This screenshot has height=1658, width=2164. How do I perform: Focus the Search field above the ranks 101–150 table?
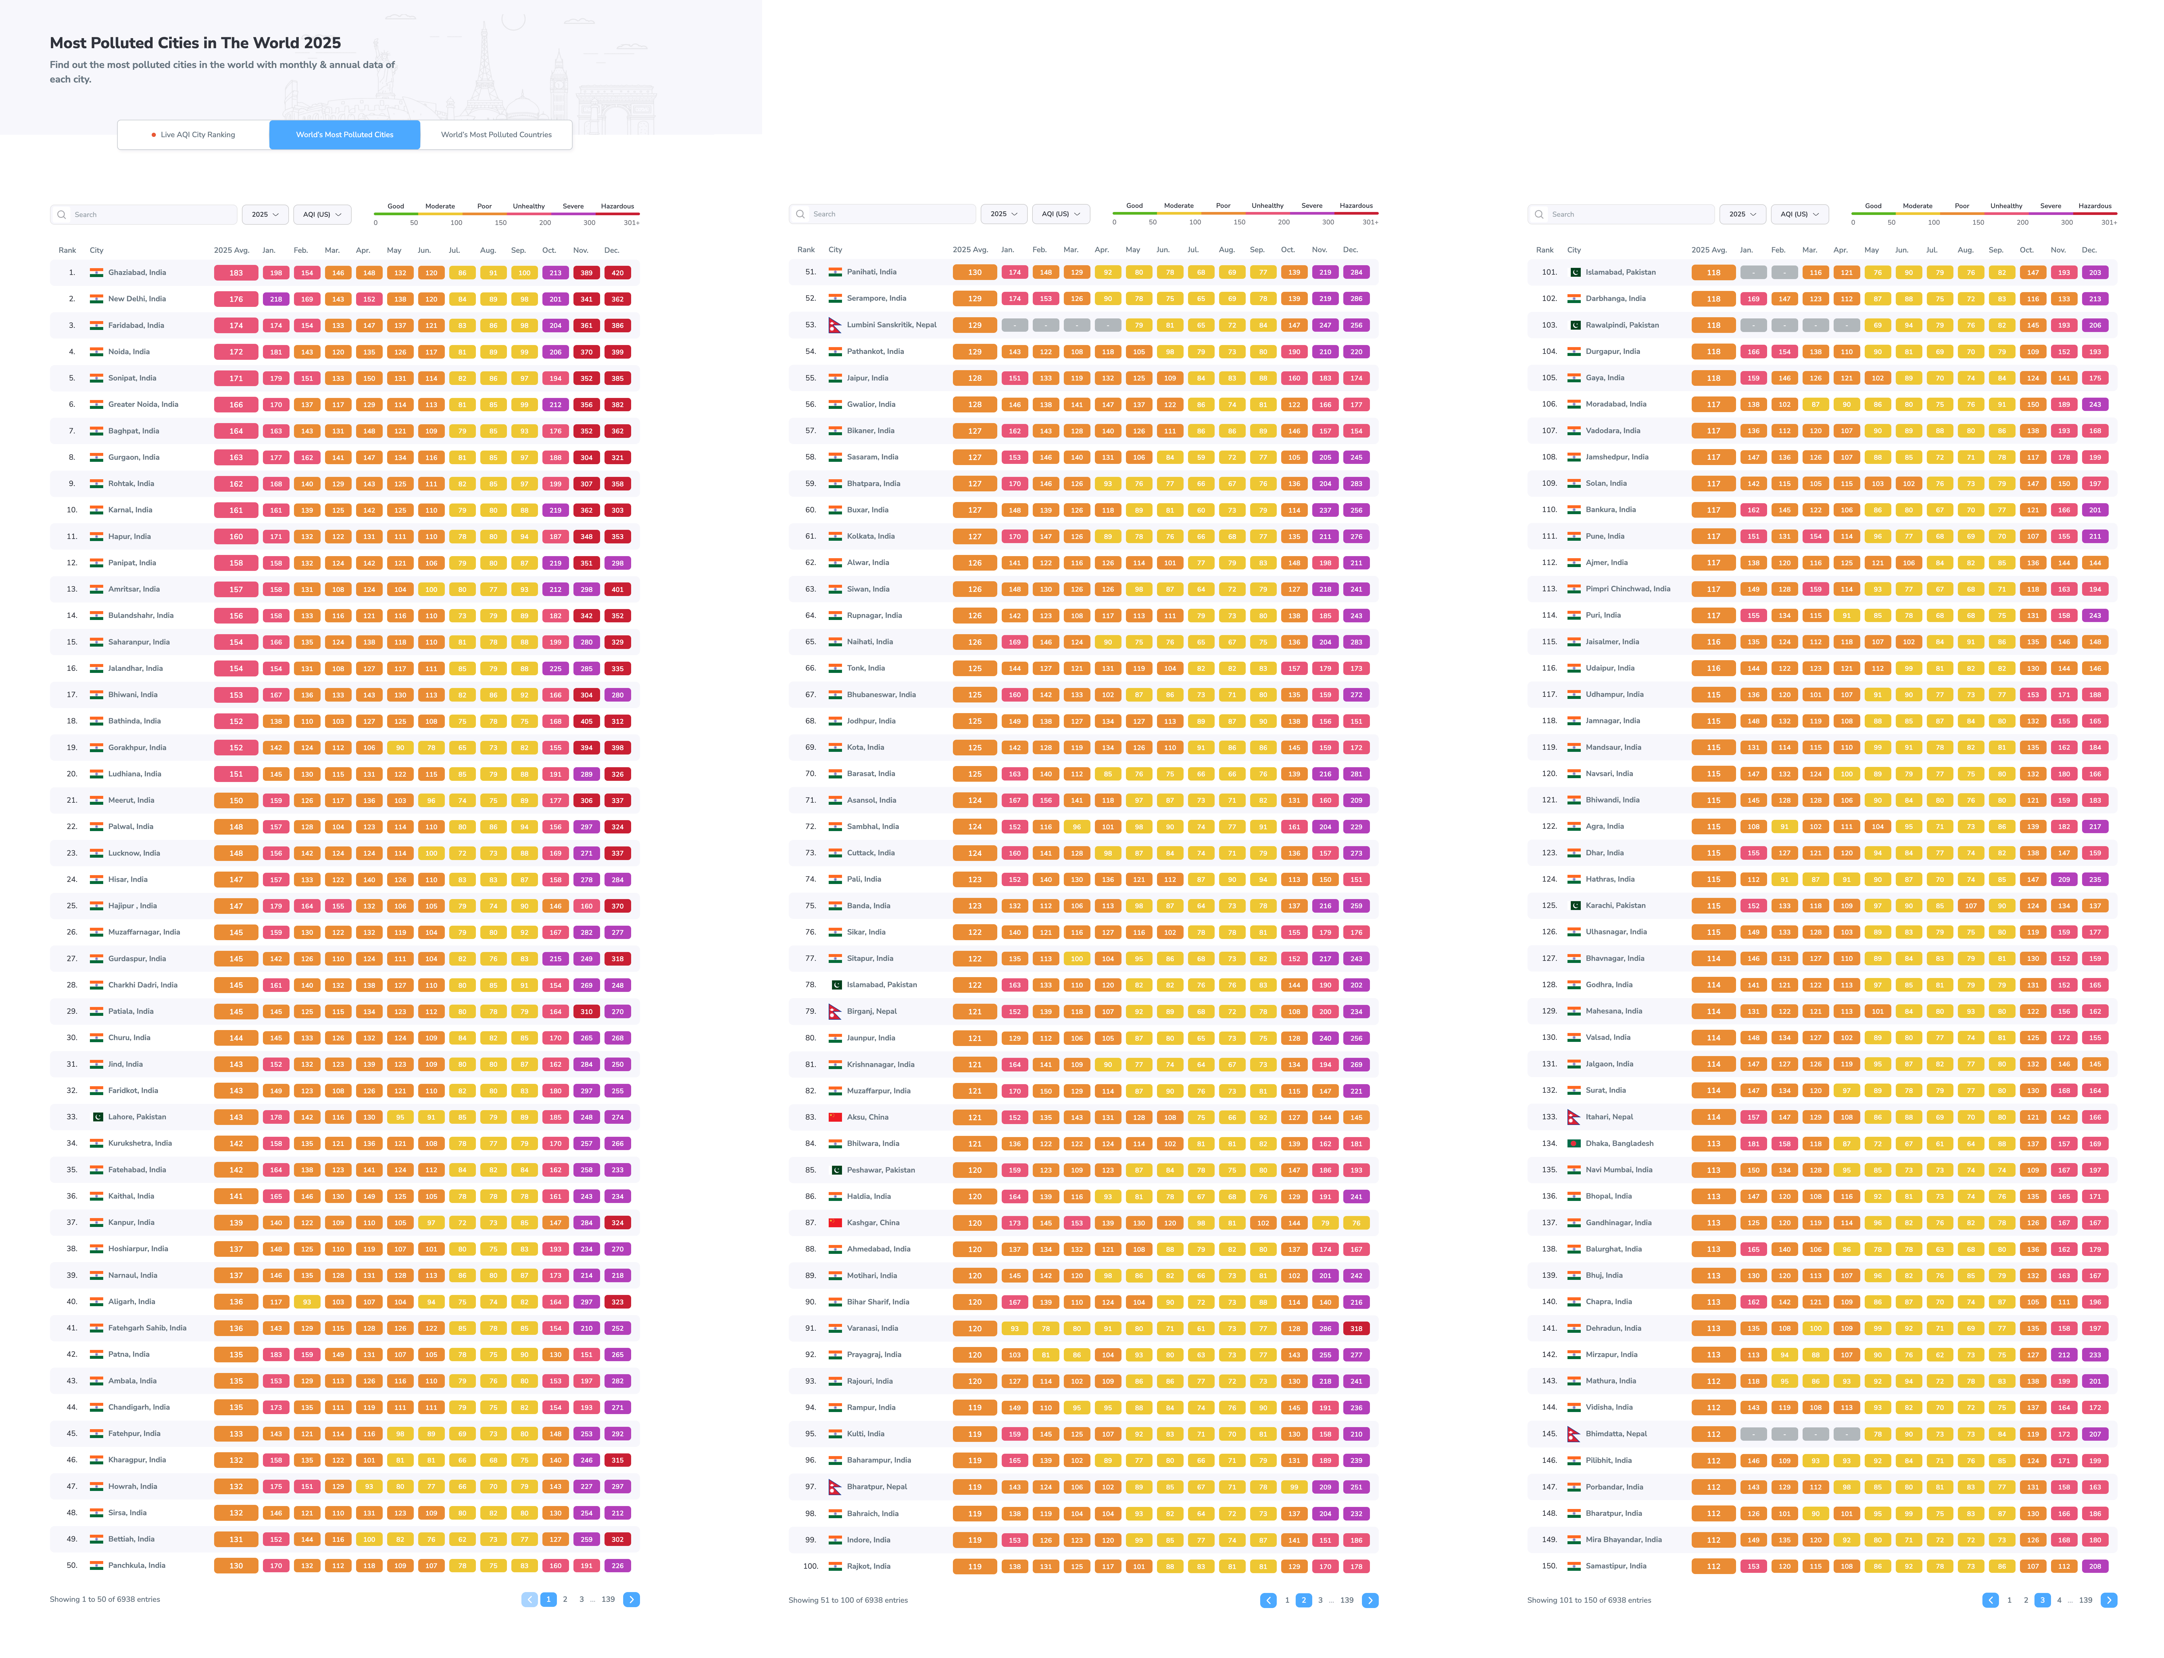click(1621, 214)
